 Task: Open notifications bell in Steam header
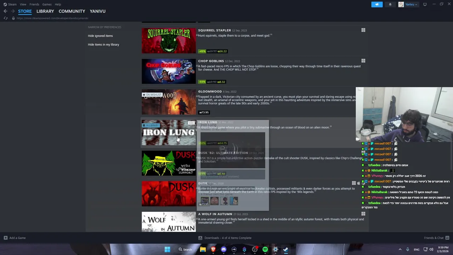click(390, 4)
